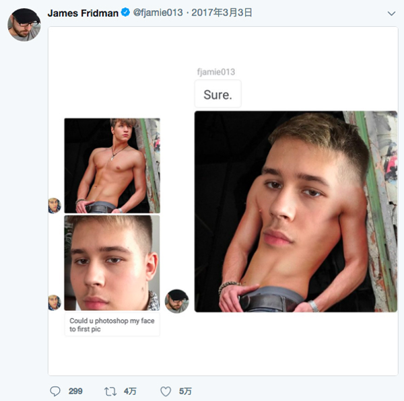404x401 pixels.
Task: Click the reply speech bubble icon
Action: 56,391
